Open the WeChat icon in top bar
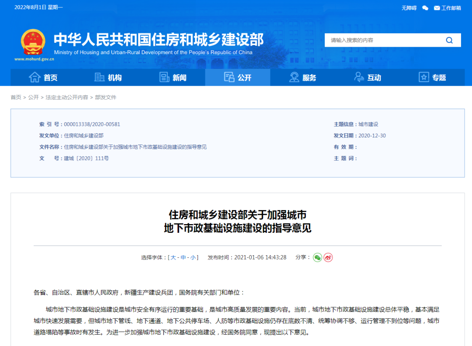 (x=425, y=8)
